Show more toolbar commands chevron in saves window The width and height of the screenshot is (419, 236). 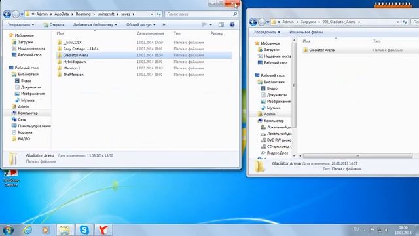coord(164,25)
